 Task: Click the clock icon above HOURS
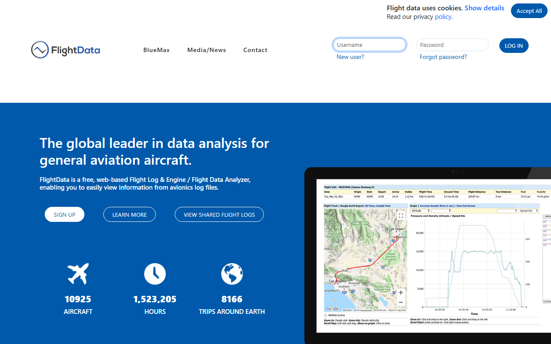point(155,274)
